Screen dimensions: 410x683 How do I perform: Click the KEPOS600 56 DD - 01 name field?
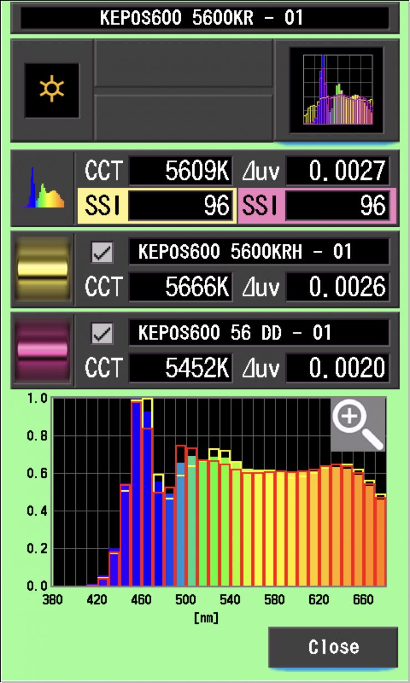click(258, 333)
